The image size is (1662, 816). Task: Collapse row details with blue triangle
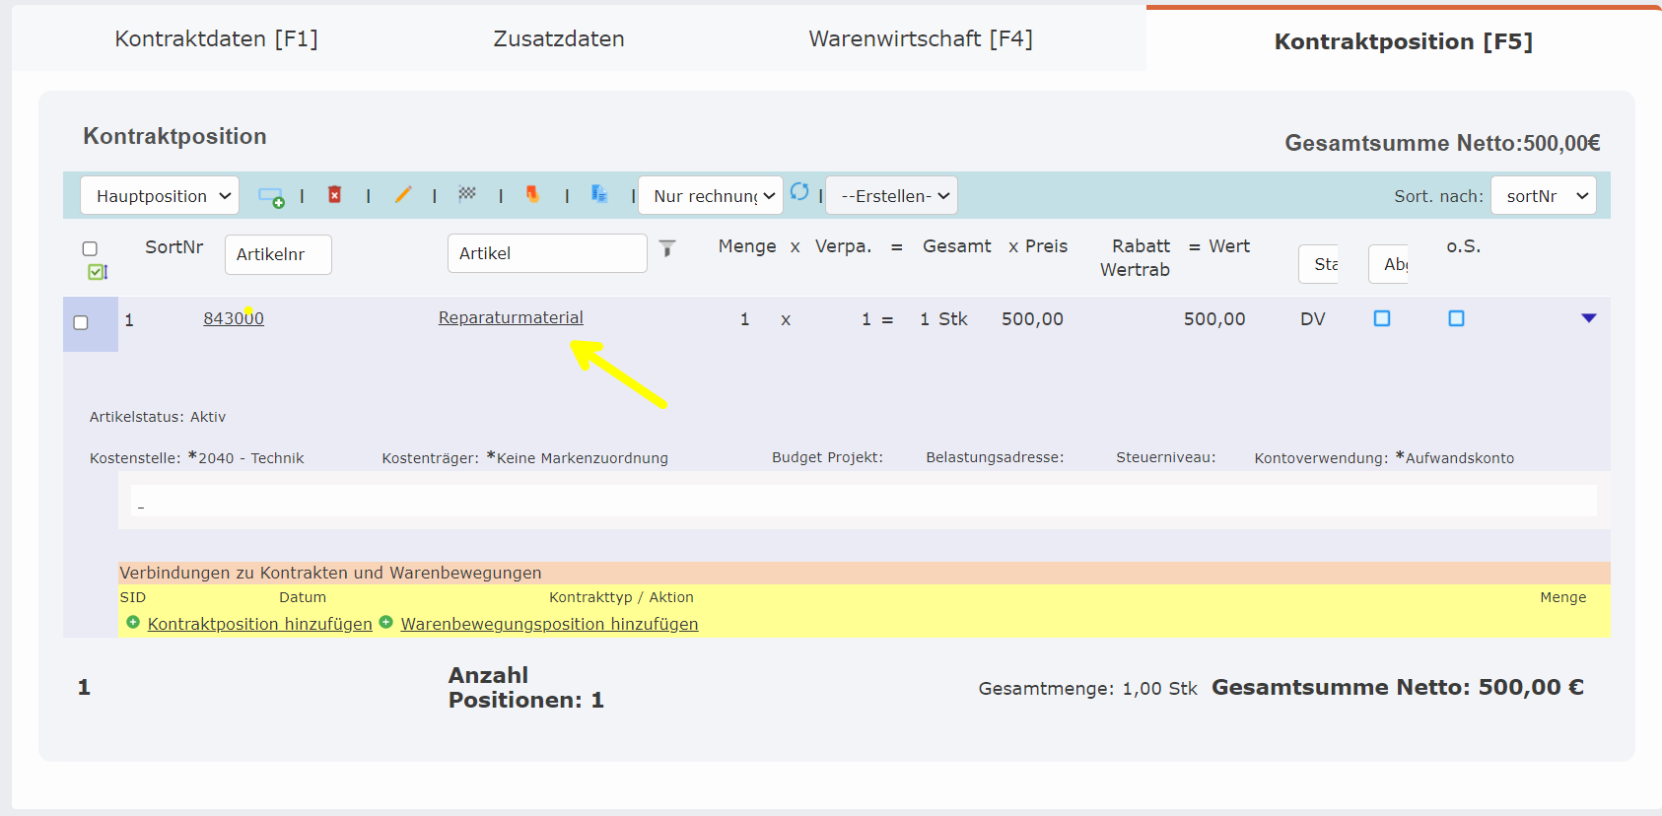point(1588,318)
